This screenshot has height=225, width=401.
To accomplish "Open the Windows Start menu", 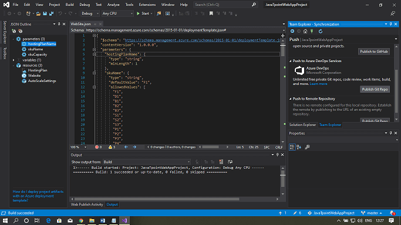I will click(x=5, y=220).
